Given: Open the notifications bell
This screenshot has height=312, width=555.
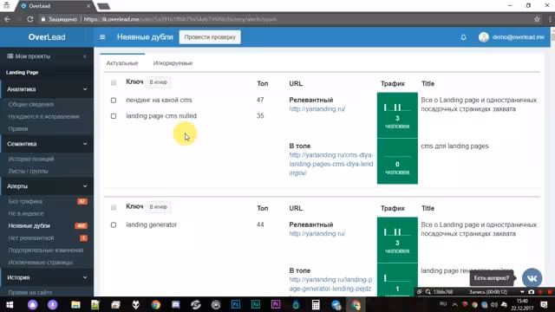Looking at the screenshot, I should pos(463,37).
